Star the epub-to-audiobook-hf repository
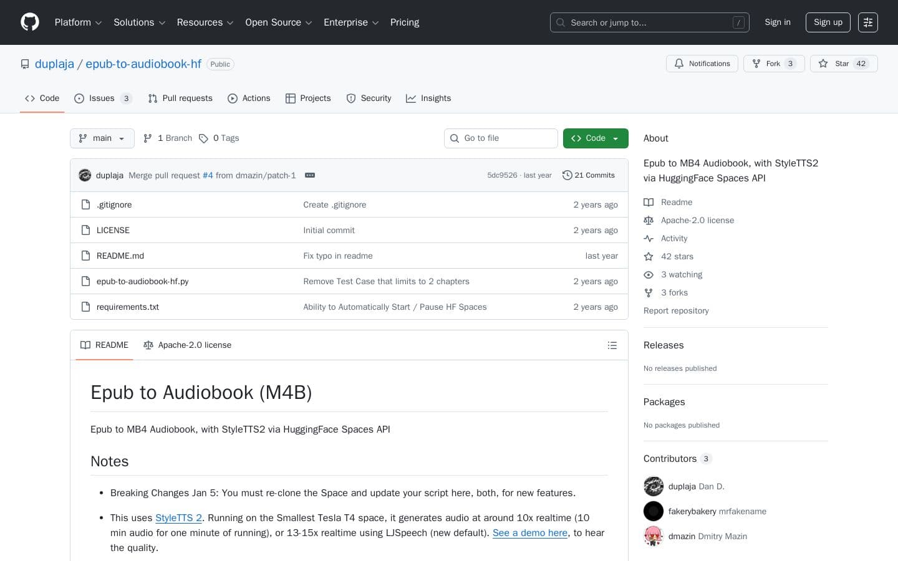The width and height of the screenshot is (898, 561). [x=836, y=64]
